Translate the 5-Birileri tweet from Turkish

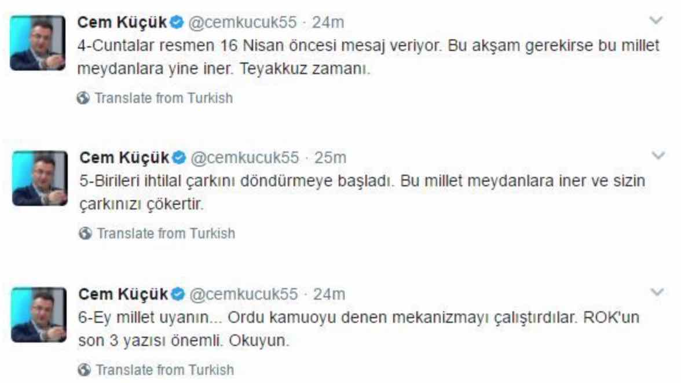(166, 234)
